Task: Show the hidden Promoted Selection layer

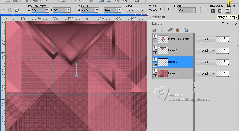Action: point(155,42)
